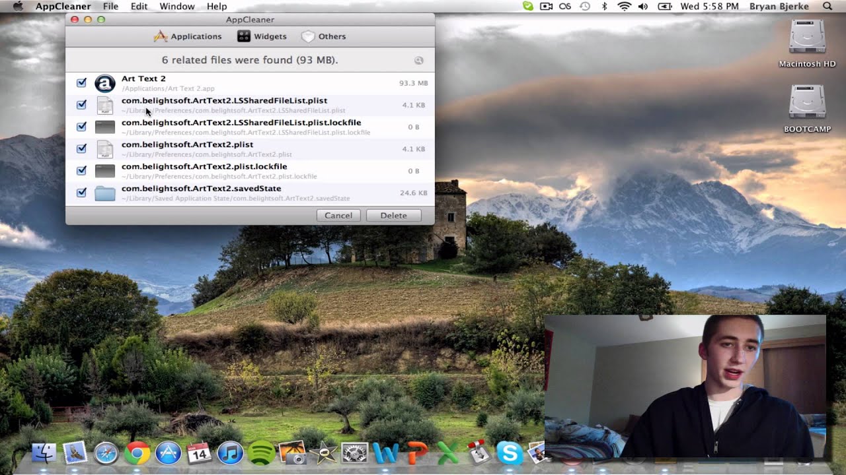This screenshot has width=846, height=475.
Task: Open the Apple menu
Action: pos(18,6)
